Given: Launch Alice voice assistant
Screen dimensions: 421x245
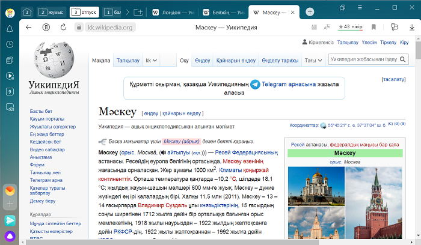Looking at the screenshot, I should [10, 236].
